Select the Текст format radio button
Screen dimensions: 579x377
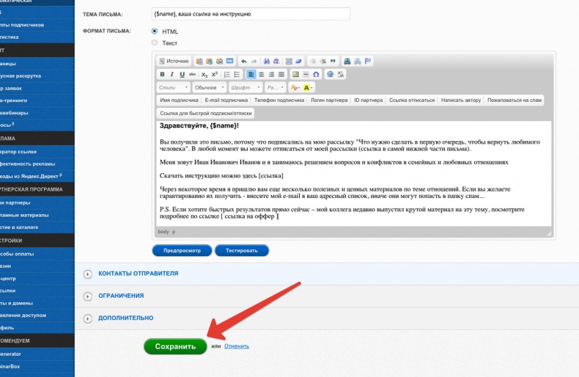click(x=155, y=43)
